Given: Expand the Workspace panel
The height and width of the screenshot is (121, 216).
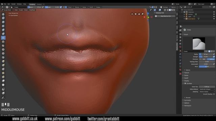Looking at the screenshot, I should coord(188,106).
